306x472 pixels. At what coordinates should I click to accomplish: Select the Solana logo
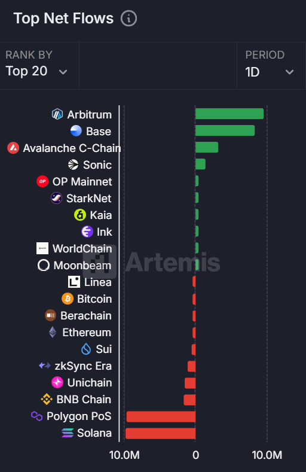tap(68, 433)
